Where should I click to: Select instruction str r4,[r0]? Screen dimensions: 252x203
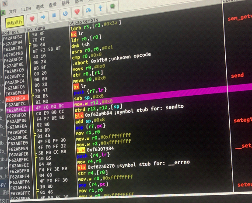(x=93, y=173)
